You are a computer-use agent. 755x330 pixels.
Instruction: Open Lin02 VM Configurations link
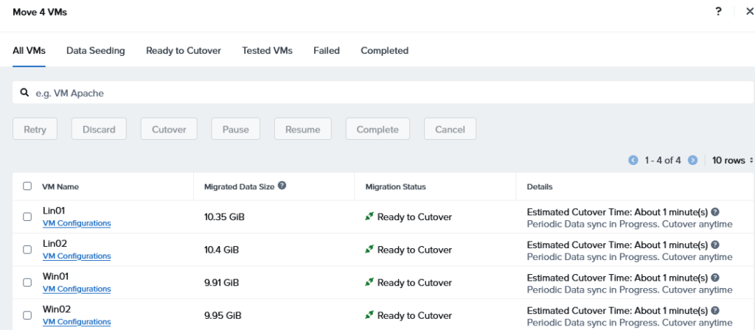click(77, 256)
